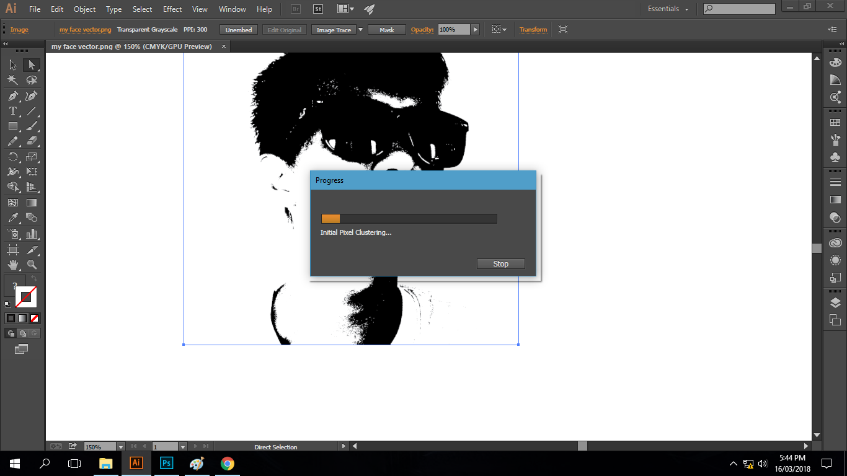The width and height of the screenshot is (847, 476).
Task: Select the Eraser tool
Action: click(x=32, y=141)
